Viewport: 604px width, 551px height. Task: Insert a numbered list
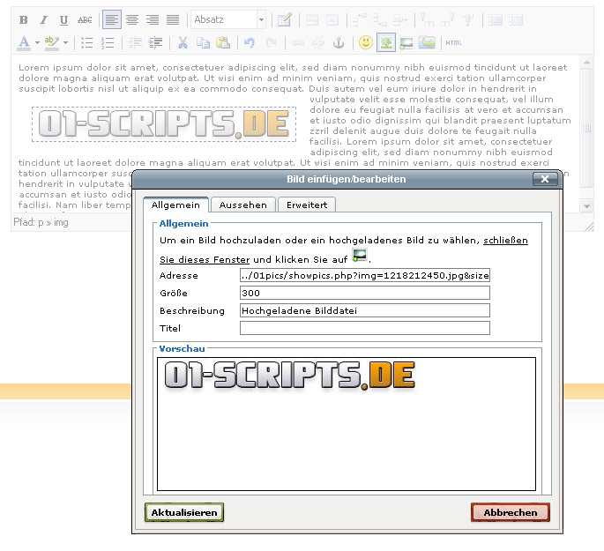click(x=108, y=42)
